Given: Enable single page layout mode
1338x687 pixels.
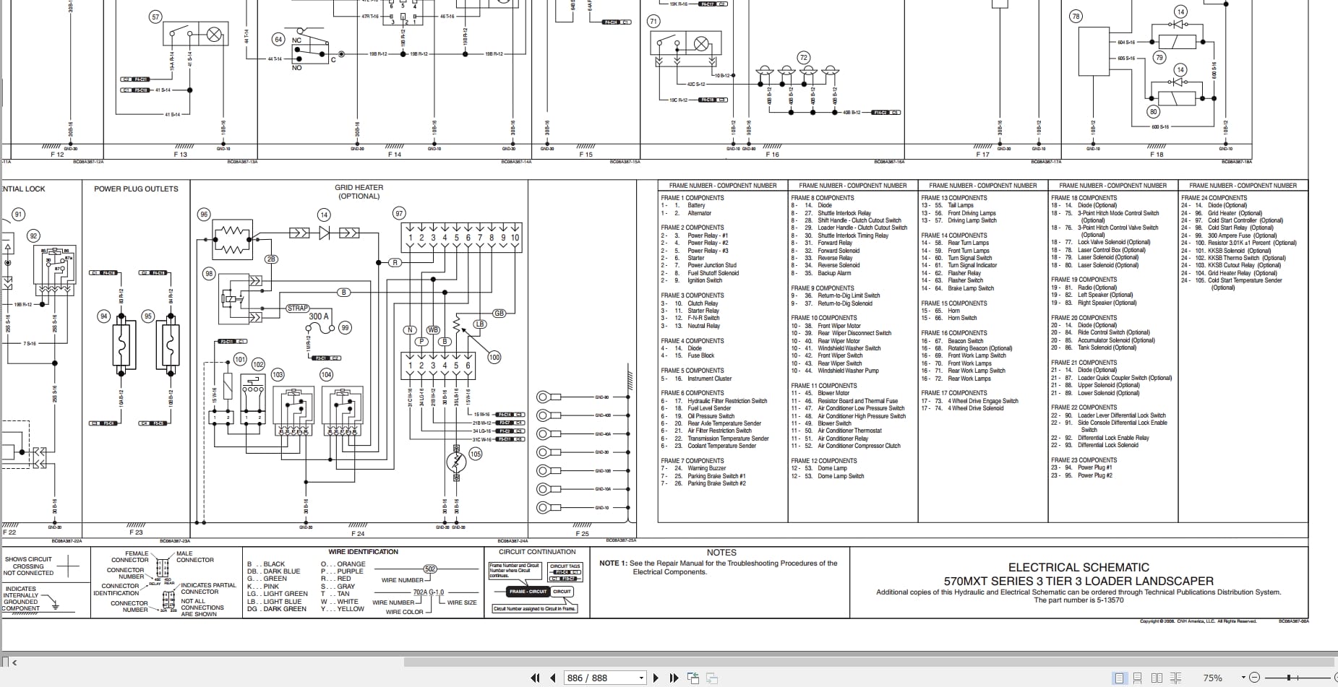Looking at the screenshot, I should point(1120,678).
